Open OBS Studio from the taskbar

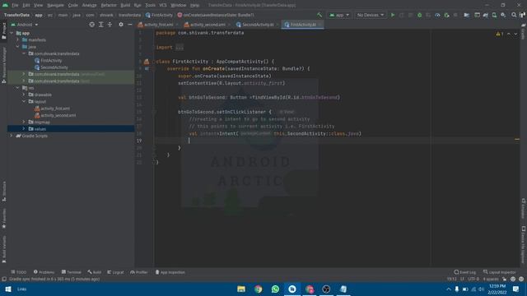[326, 289]
